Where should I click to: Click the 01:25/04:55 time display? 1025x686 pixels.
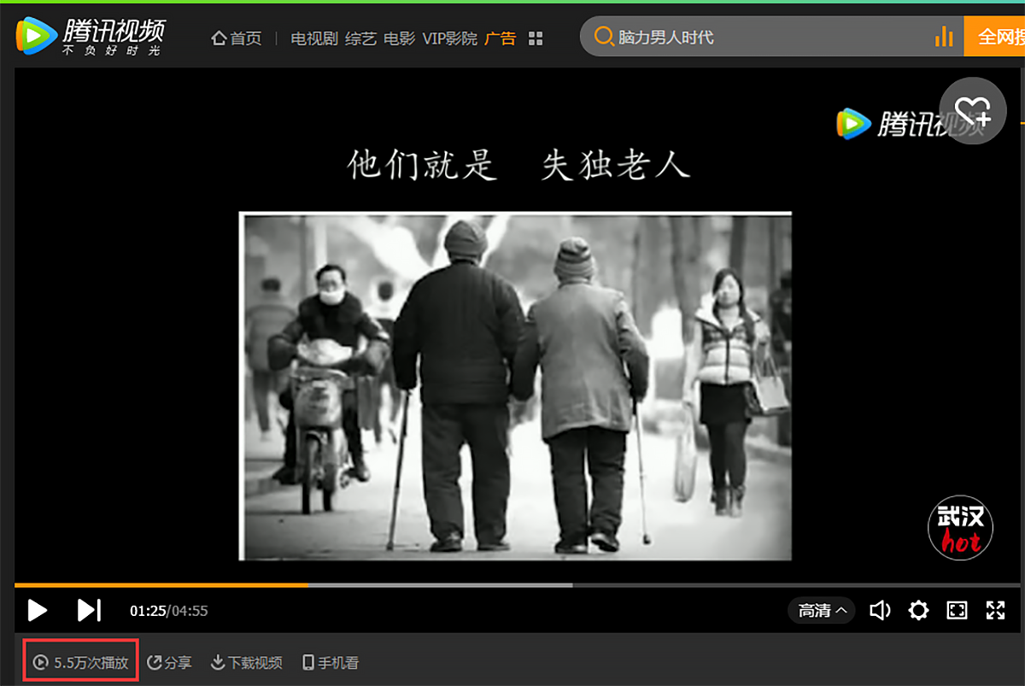click(x=168, y=611)
